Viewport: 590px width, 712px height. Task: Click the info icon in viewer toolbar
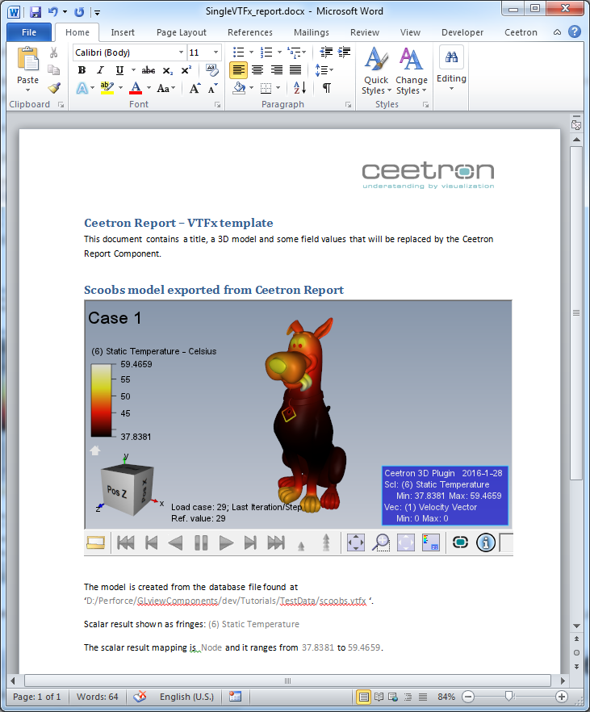486,542
